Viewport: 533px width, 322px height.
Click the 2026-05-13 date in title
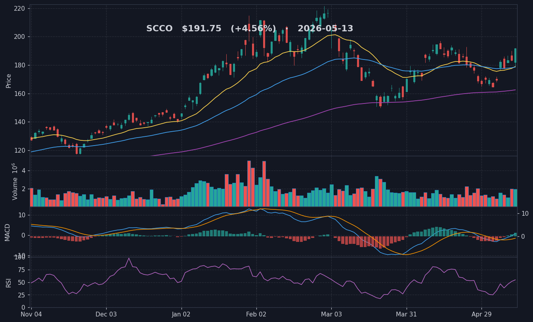[x=325, y=29]
